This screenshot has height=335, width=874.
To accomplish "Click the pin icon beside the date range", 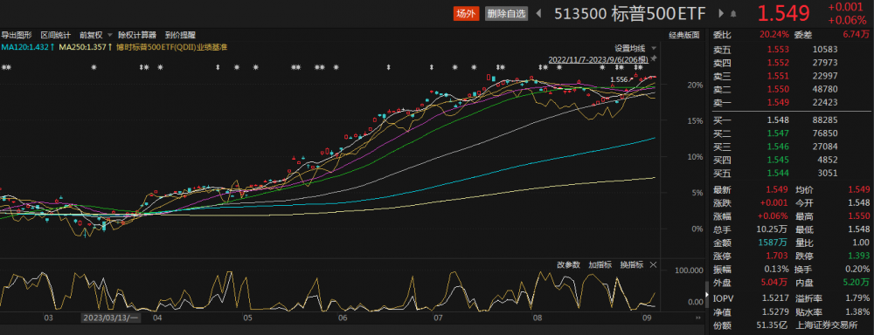I will click(x=655, y=58).
